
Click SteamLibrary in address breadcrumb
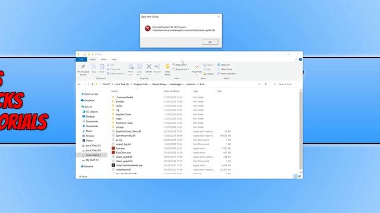click(159, 84)
